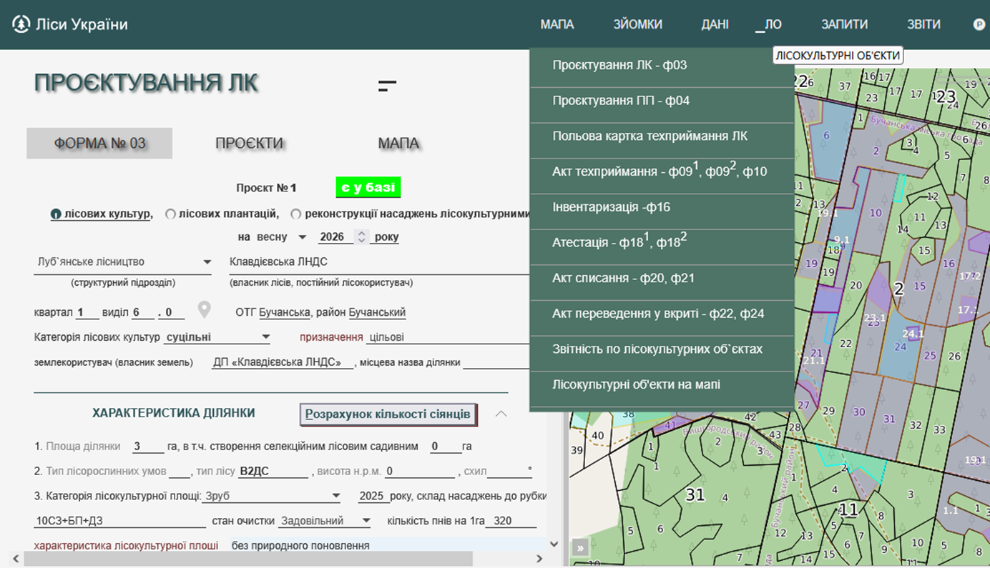Select the лісових культур radio button
Image resolution: width=990 pixels, height=568 pixels.
pos(56,214)
